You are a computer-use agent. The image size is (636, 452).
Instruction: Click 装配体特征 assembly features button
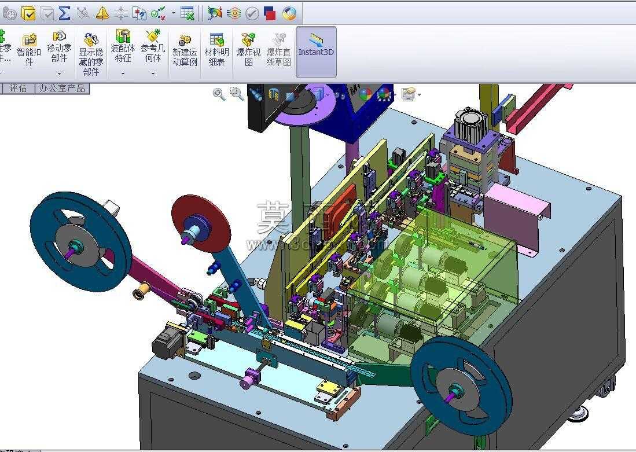click(123, 46)
